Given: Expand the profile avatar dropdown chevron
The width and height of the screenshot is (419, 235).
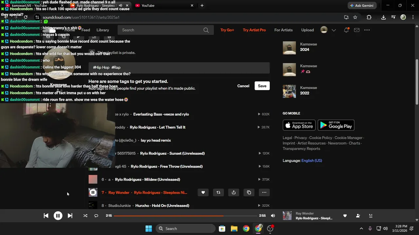Looking at the screenshot, I should tap(334, 30).
